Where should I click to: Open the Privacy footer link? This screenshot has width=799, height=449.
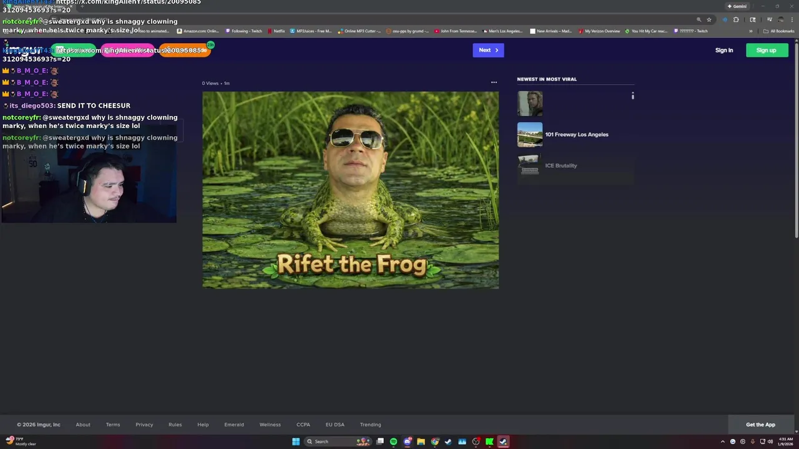pos(144,425)
